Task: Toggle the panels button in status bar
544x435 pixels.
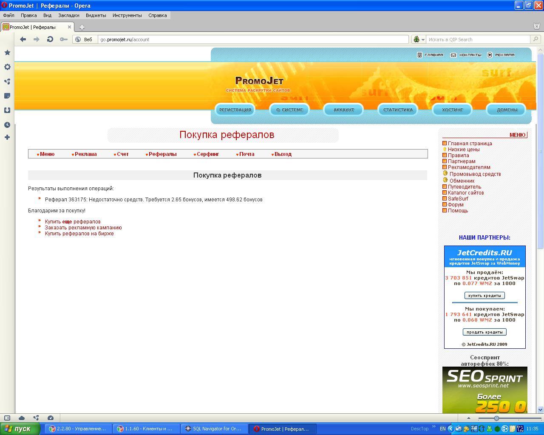Action: (x=7, y=418)
